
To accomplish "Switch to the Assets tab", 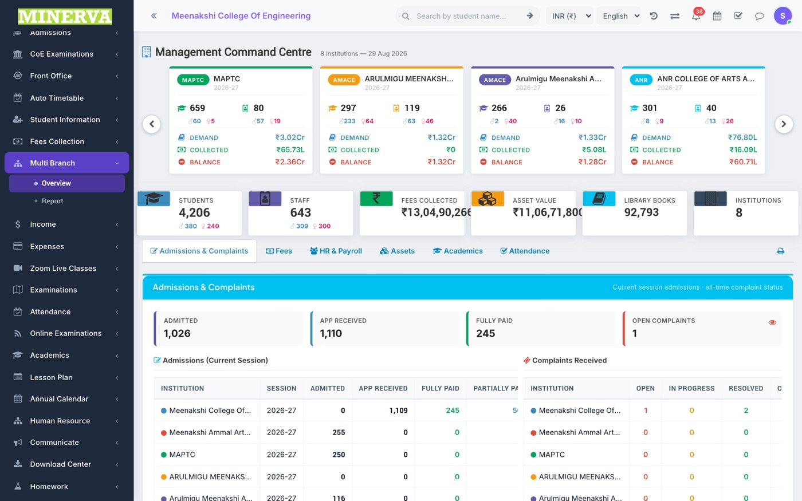I will (397, 251).
